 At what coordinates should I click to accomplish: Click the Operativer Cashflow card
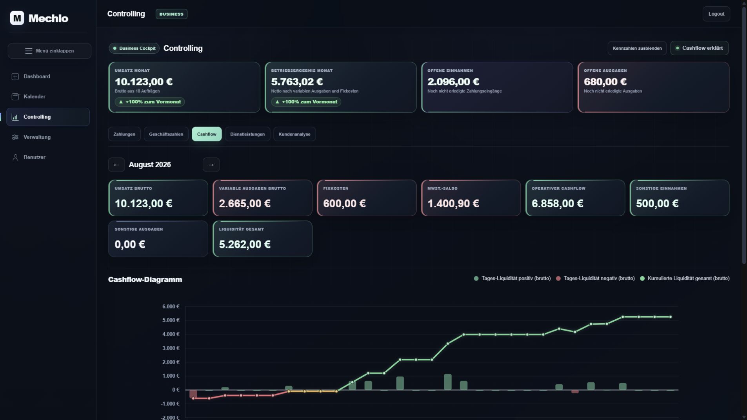tap(575, 198)
